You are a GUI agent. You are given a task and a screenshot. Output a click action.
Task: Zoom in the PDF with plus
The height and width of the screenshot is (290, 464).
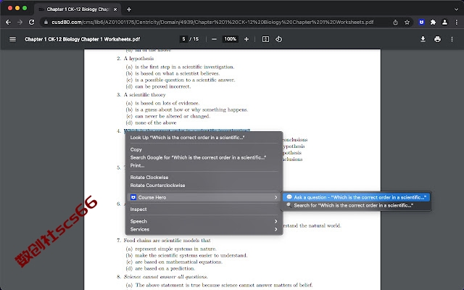(x=246, y=39)
